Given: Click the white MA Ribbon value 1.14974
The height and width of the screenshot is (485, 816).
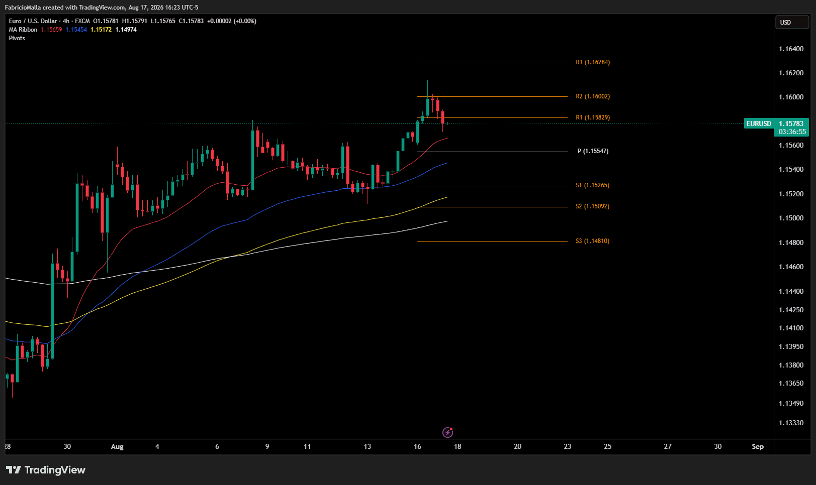Looking at the screenshot, I should pyautogui.click(x=126, y=30).
